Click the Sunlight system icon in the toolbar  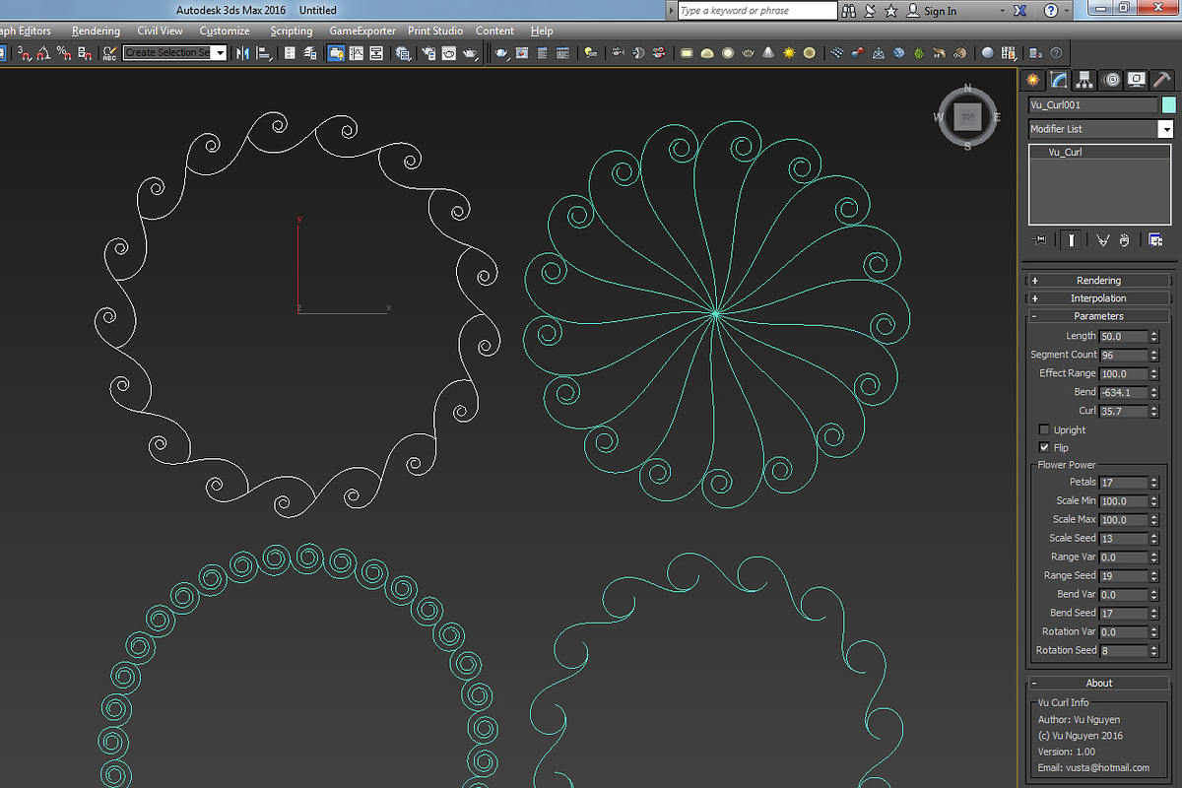pos(789,52)
